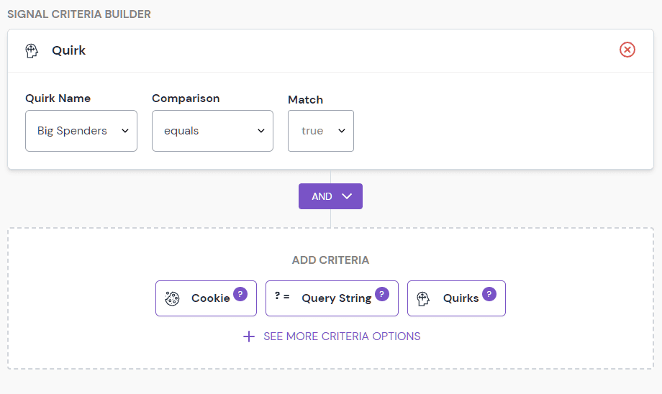This screenshot has width=662, height=394.
Task: Add a Cookie criteria
Action: click(x=206, y=298)
